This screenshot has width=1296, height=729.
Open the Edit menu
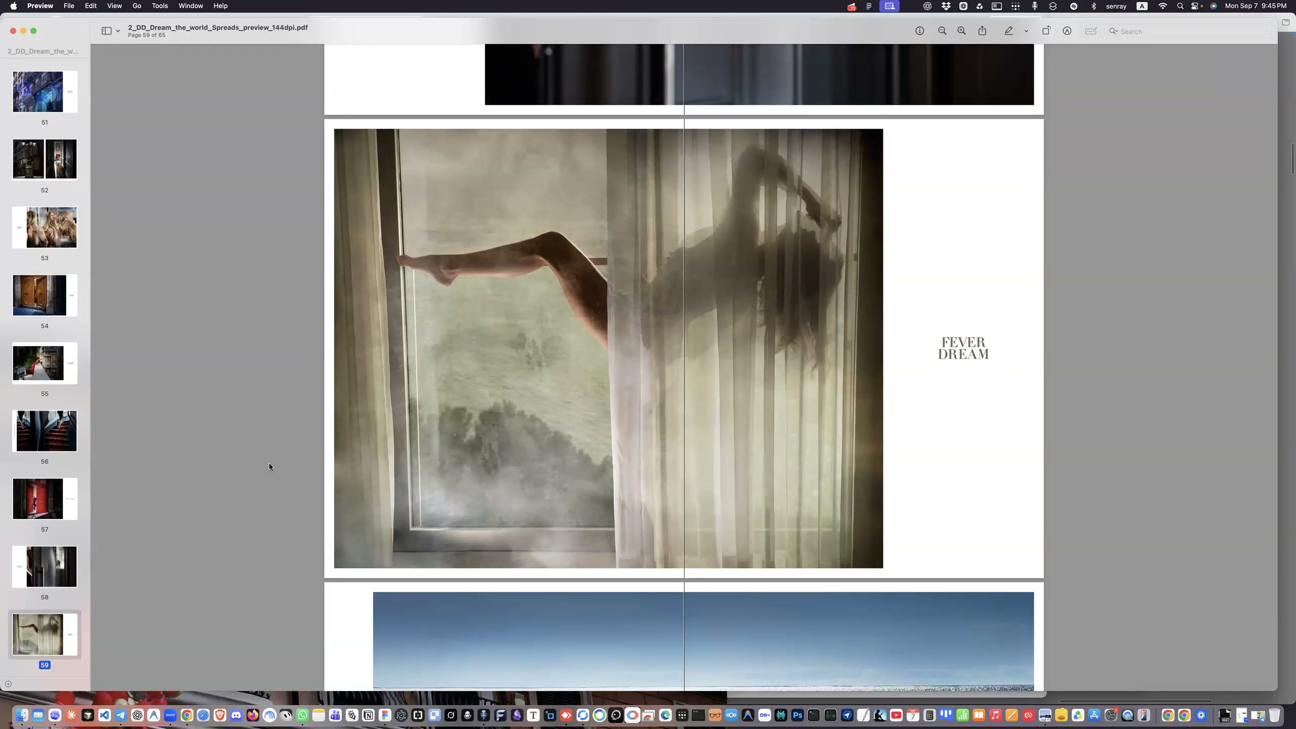pyautogui.click(x=91, y=6)
